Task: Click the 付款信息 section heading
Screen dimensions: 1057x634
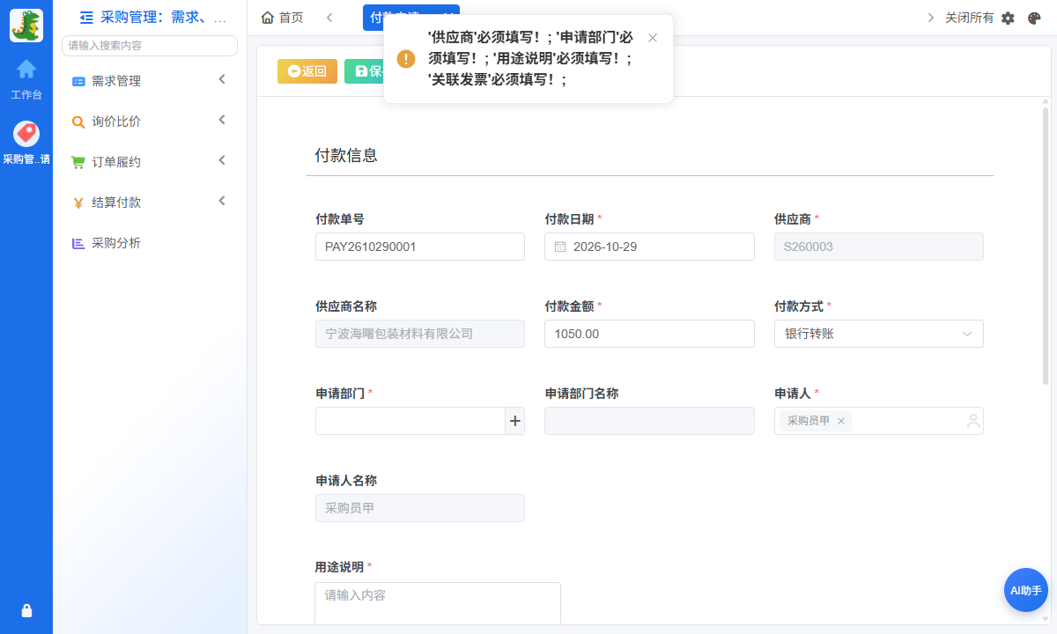Action: point(346,155)
